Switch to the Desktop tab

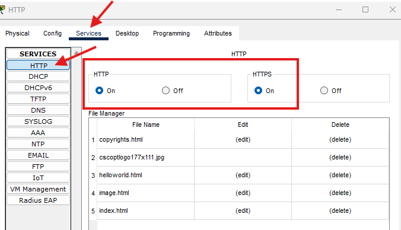click(x=127, y=33)
